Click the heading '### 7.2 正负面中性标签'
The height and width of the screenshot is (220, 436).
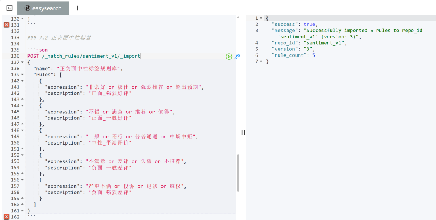click(59, 38)
